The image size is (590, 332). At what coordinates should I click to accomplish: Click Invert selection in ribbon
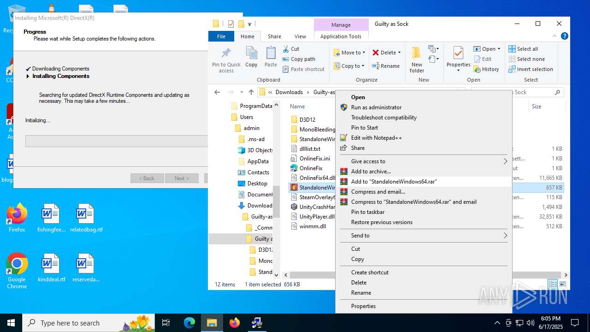coord(531,69)
